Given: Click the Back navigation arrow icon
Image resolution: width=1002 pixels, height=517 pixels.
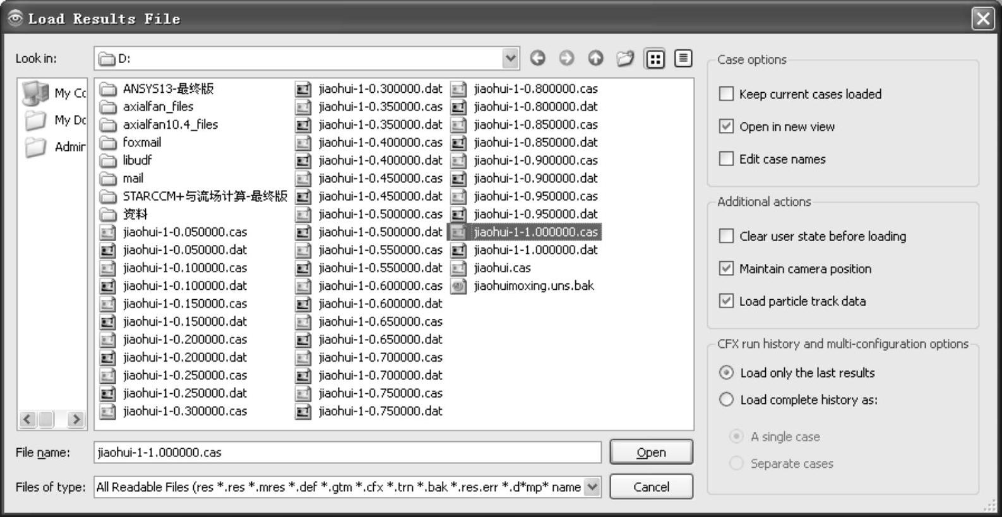Looking at the screenshot, I should click(x=537, y=59).
